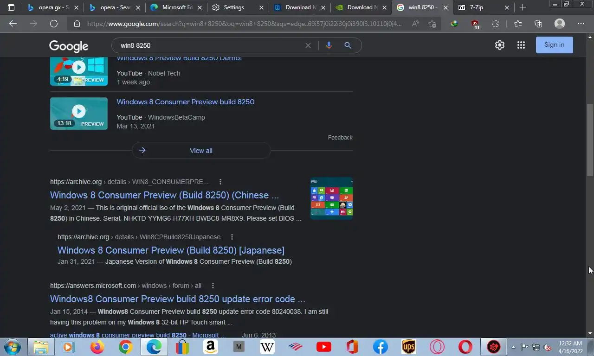594x356 pixels.
Task: Open Edge Settings and more menu
Action: (x=581, y=24)
